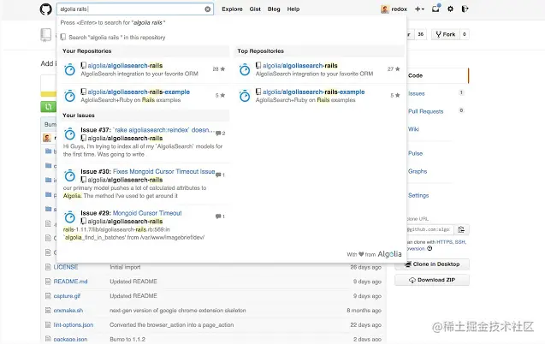Viewport: 545px width, 344px height.
Task: Switch to the Code tab in sidebar
Action: click(x=415, y=75)
